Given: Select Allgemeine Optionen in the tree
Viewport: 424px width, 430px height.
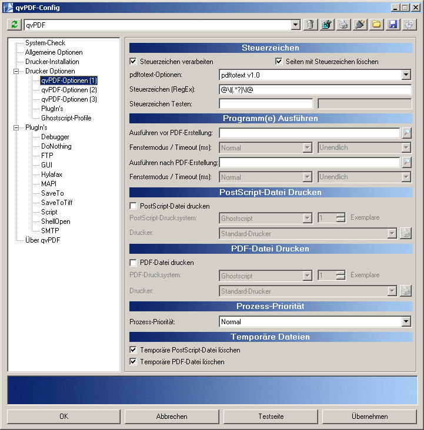Looking at the screenshot, I should pos(54,52).
